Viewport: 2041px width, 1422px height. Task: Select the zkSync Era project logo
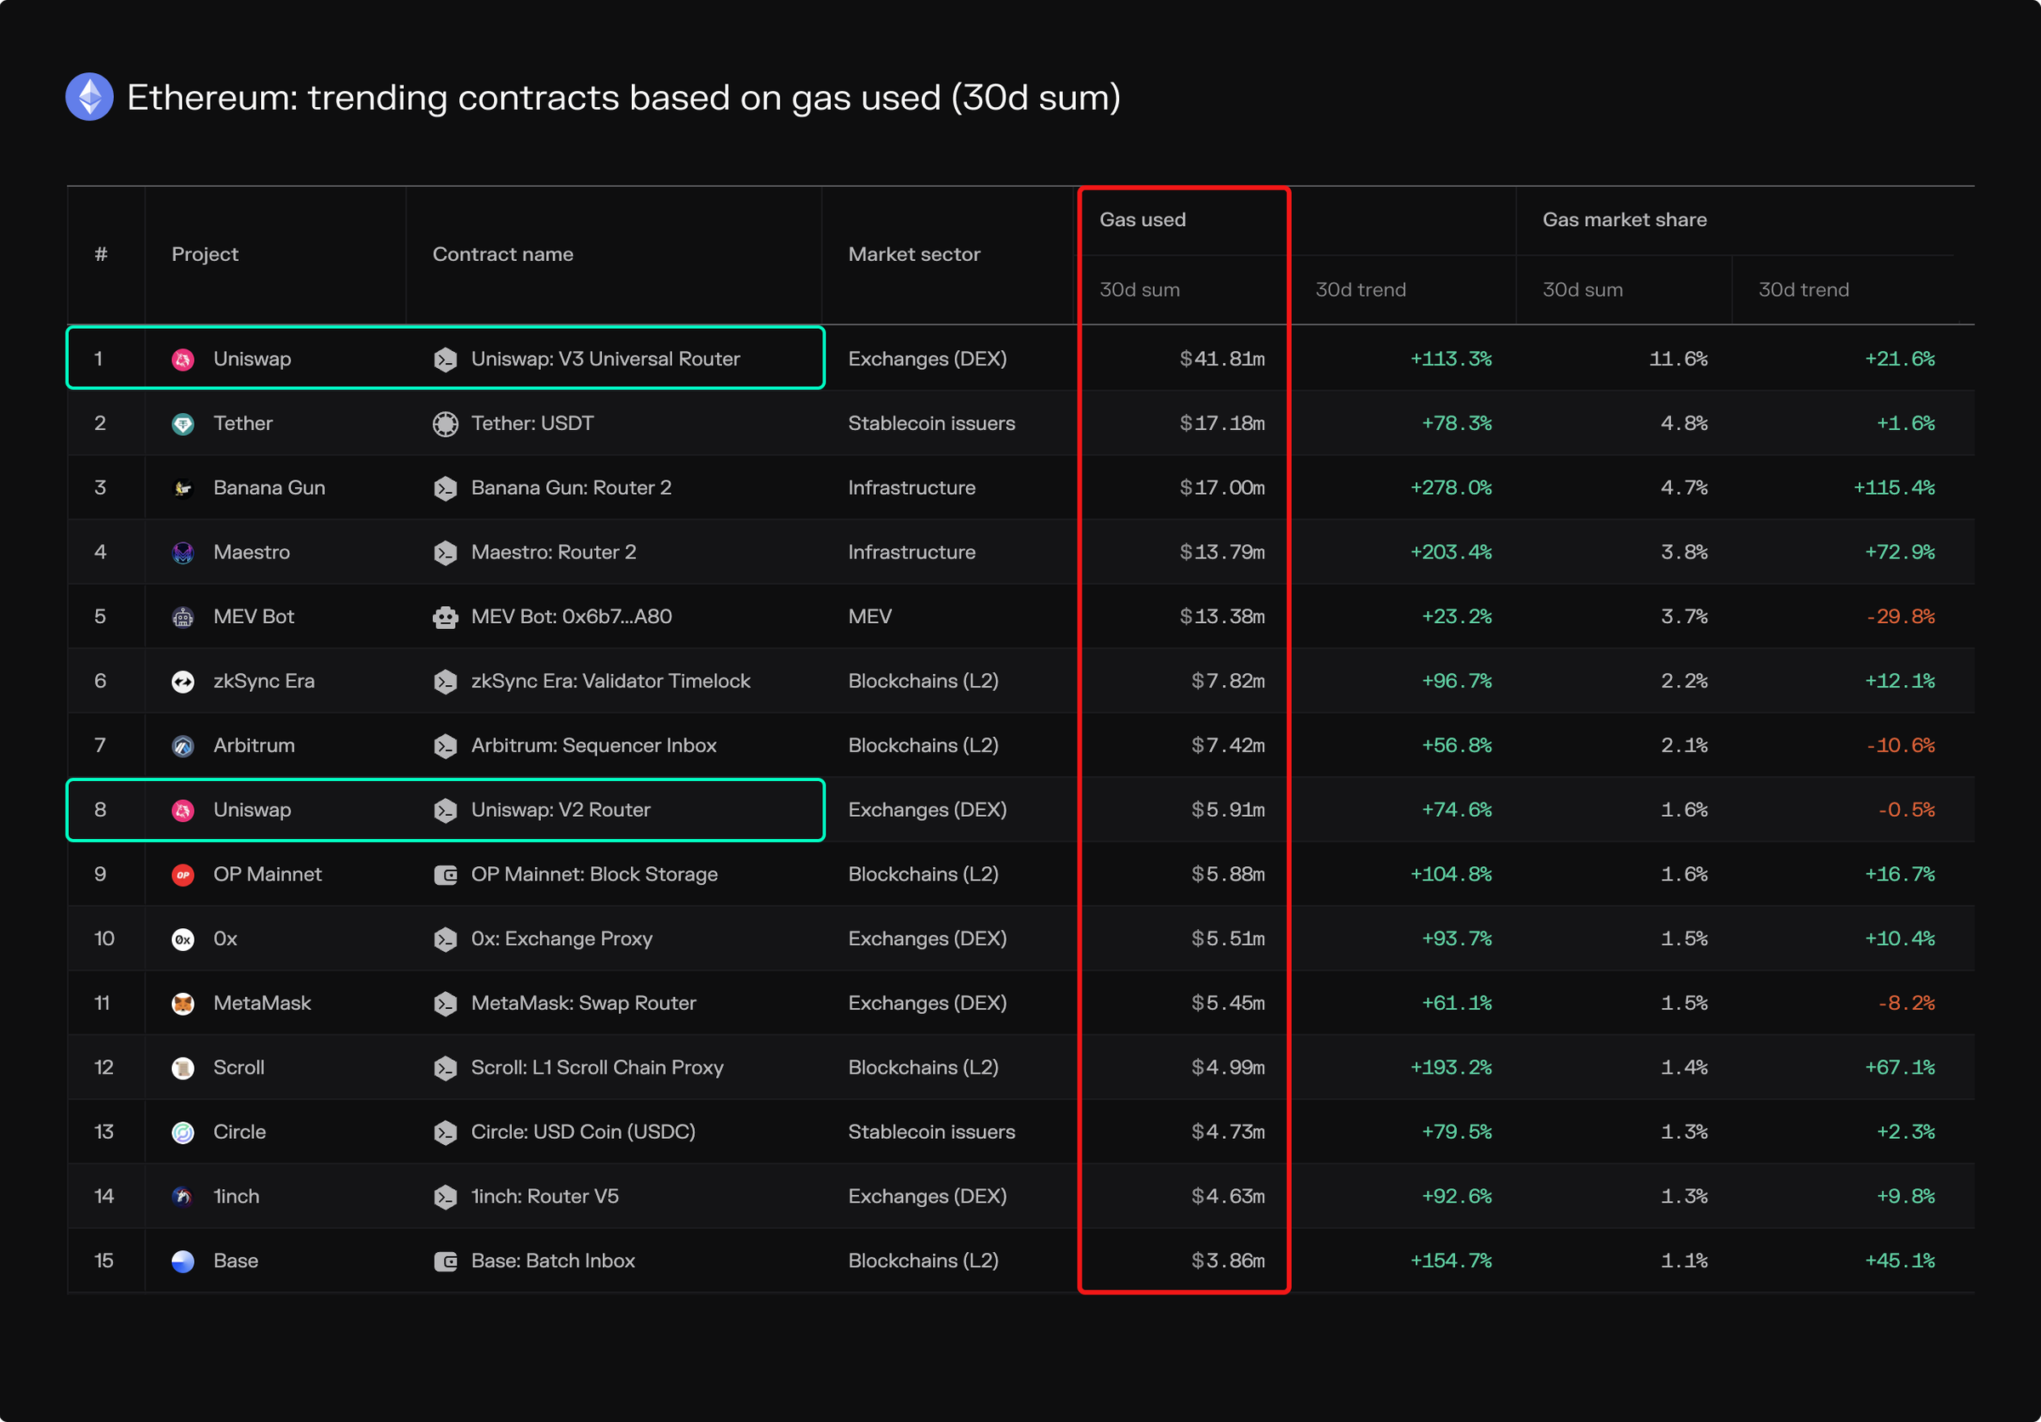pyautogui.click(x=183, y=680)
